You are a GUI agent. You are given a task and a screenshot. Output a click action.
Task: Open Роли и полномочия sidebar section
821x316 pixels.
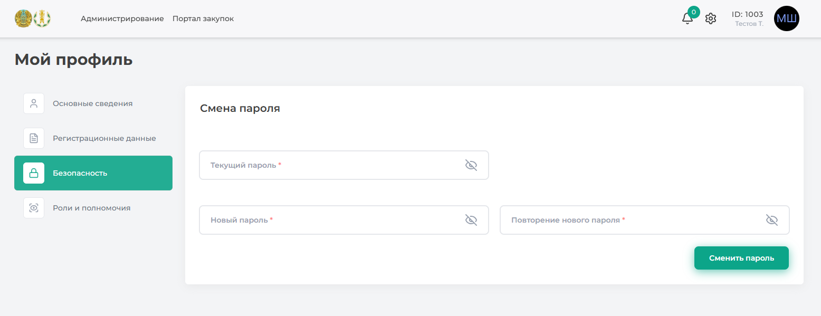point(91,208)
